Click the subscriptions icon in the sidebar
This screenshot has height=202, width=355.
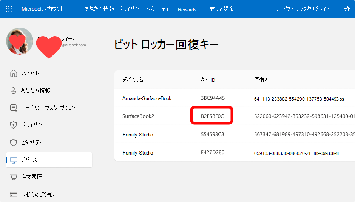14,108
